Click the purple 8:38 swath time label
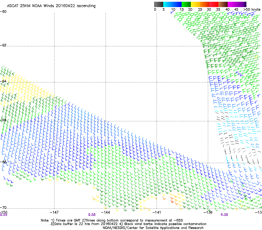 coord(224,215)
